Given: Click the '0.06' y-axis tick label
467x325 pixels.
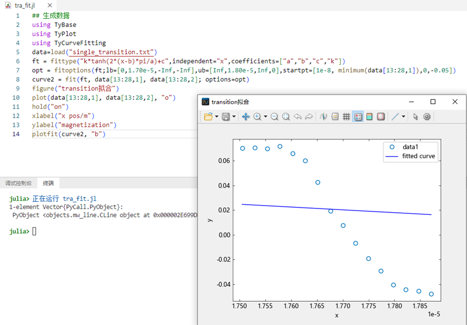Looking at the screenshot, I should (225, 160).
